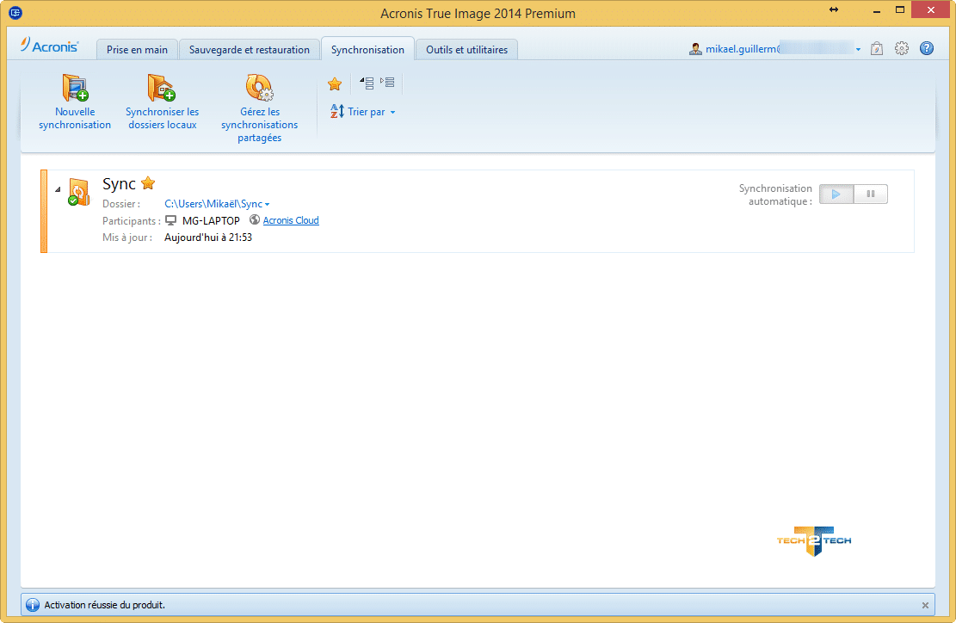
Task: Collapse the Sync entry triangle
Action: pos(58,189)
